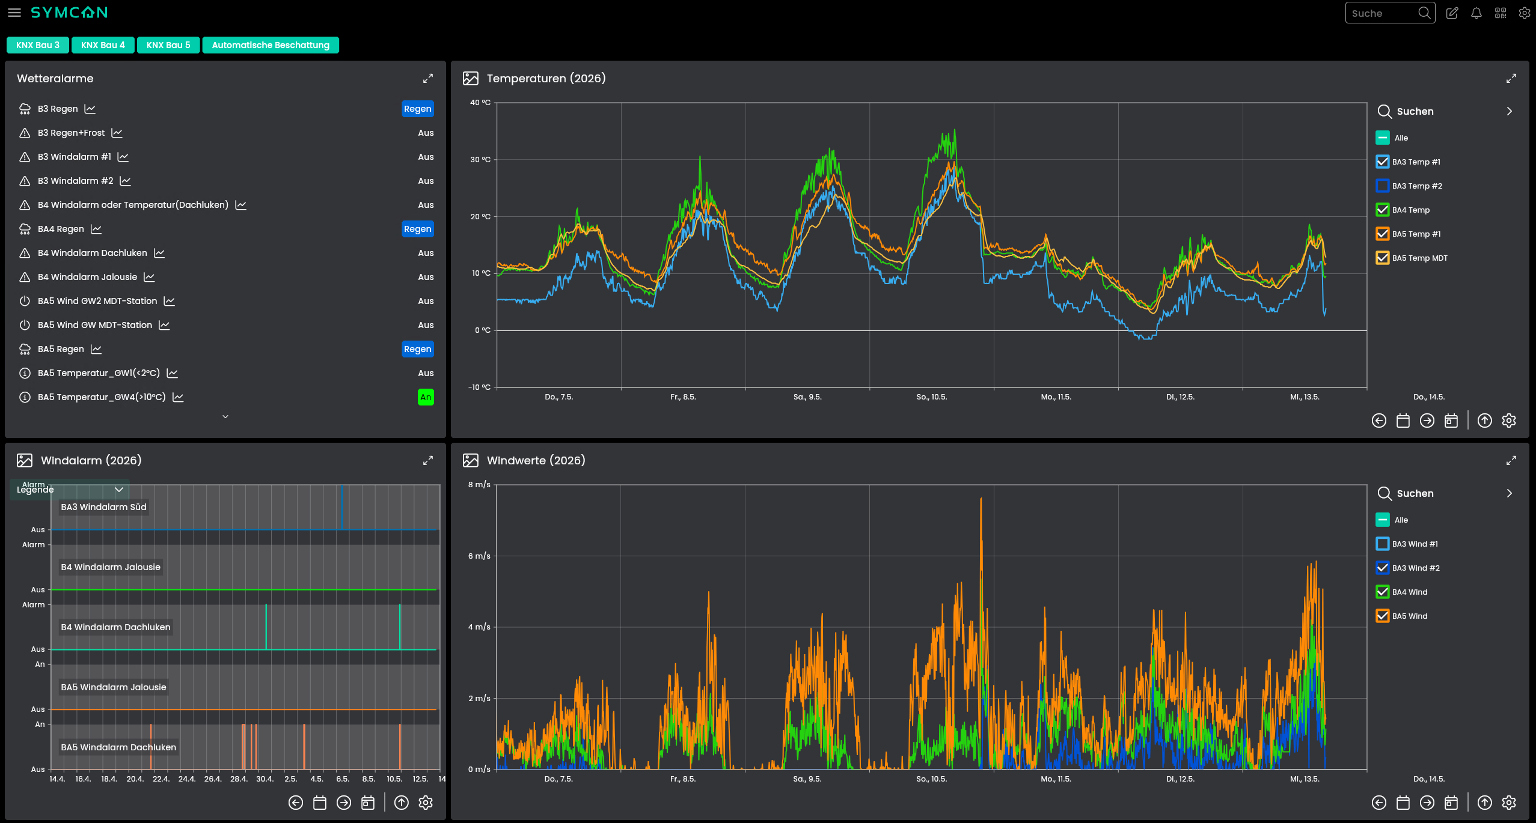Open the QR code icon in header
Image resolution: width=1536 pixels, height=823 pixels.
[x=1501, y=13]
